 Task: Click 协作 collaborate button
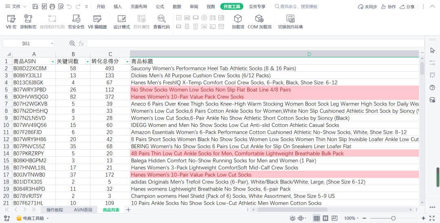[x=388, y=7]
